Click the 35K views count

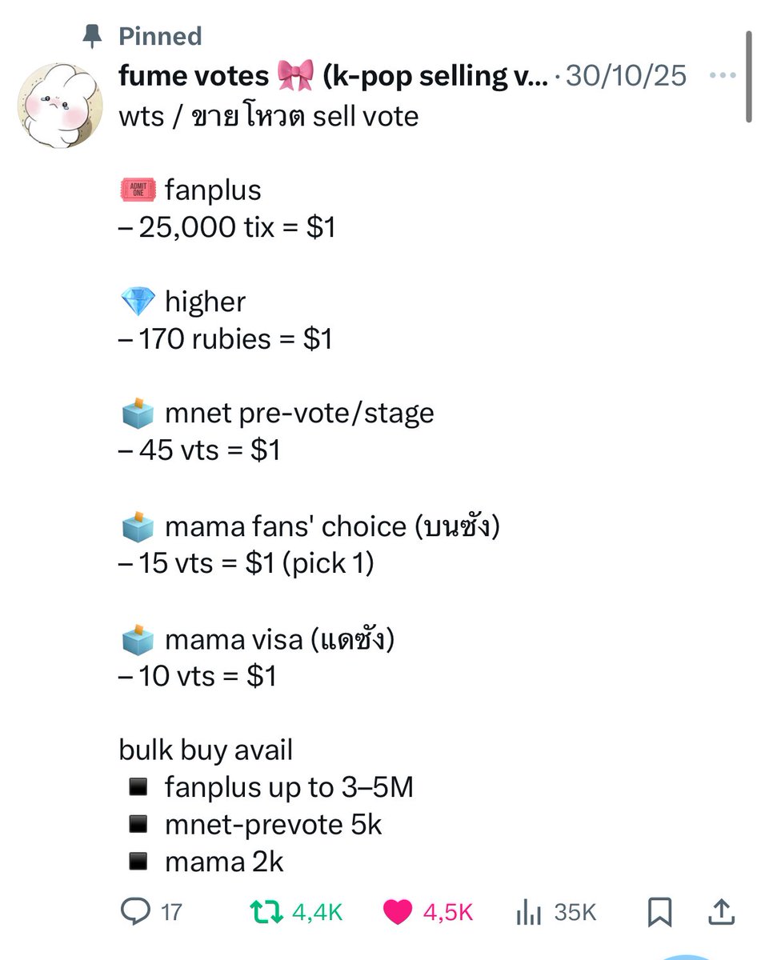pos(575,911)
